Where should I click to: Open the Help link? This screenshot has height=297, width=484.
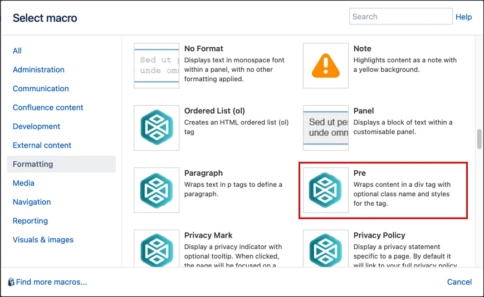coord(463,17)
